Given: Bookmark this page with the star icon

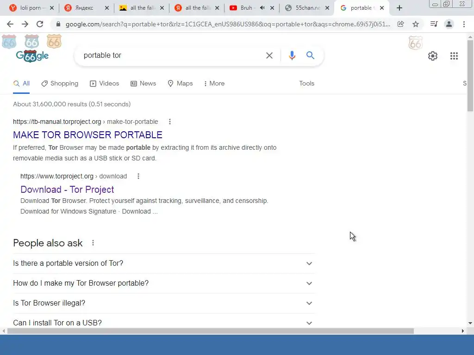Looking at the screenshot, I should pos(416,24).
